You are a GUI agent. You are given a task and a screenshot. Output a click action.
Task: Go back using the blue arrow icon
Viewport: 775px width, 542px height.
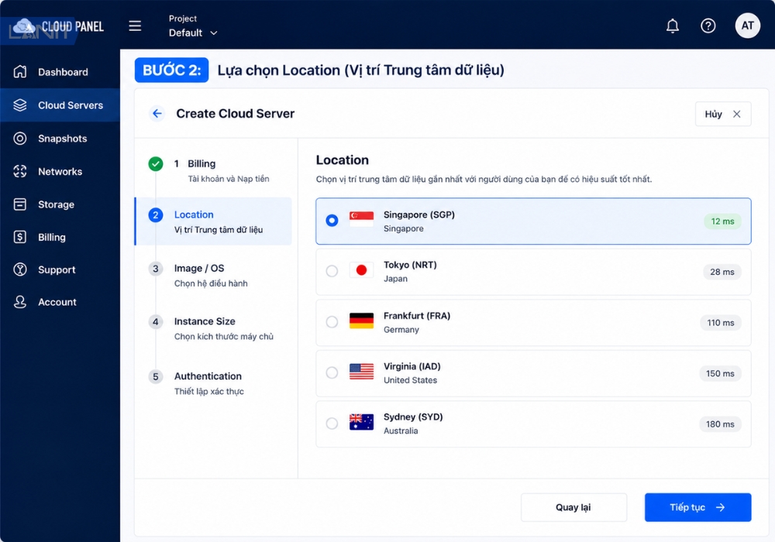click(157, 114)
